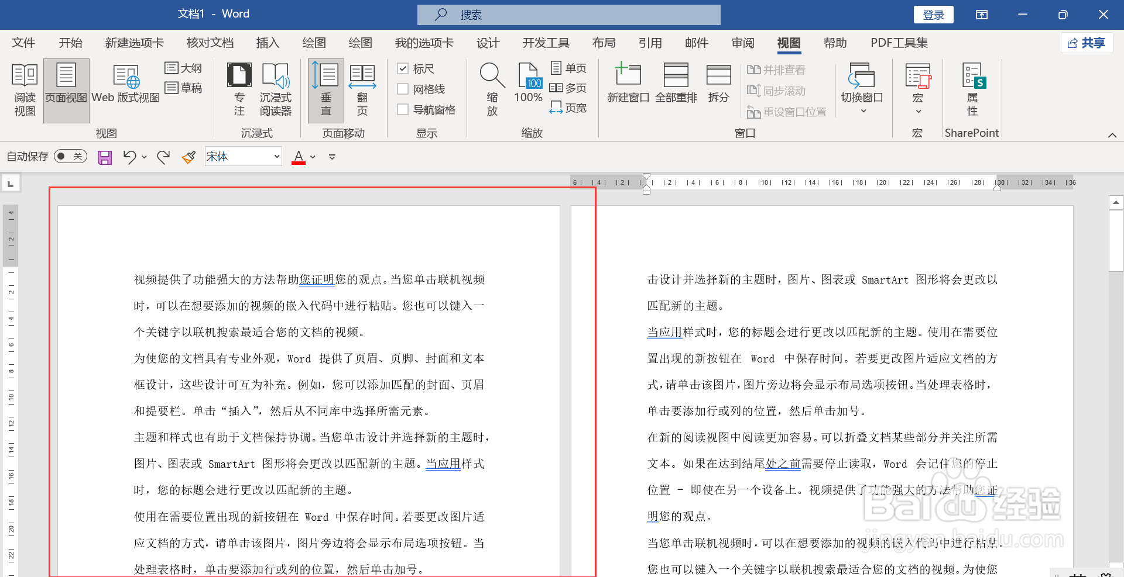
Task: Open the File tab (文件)
Action: [x=23, y=43]
